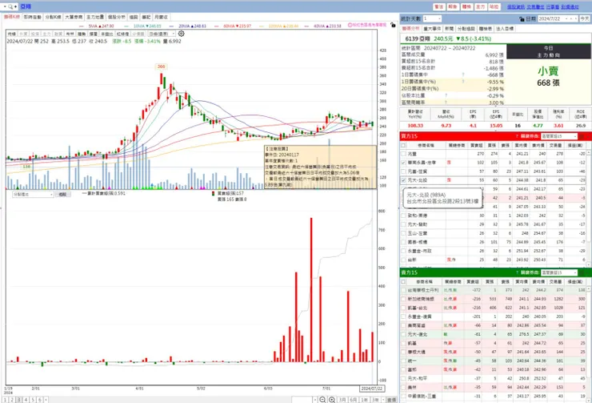Toggle the 新加坡商瑞銀 seller checkbox
592x403 pixels.
click(x=404, y=299)
